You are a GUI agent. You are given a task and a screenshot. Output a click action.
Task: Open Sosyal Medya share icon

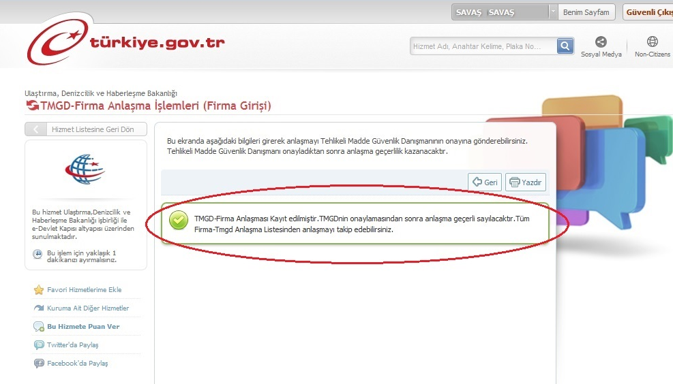pos(601,42)
